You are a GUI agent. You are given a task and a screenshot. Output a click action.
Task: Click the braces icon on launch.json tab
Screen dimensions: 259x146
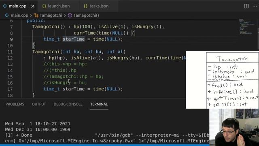[44, 6]
